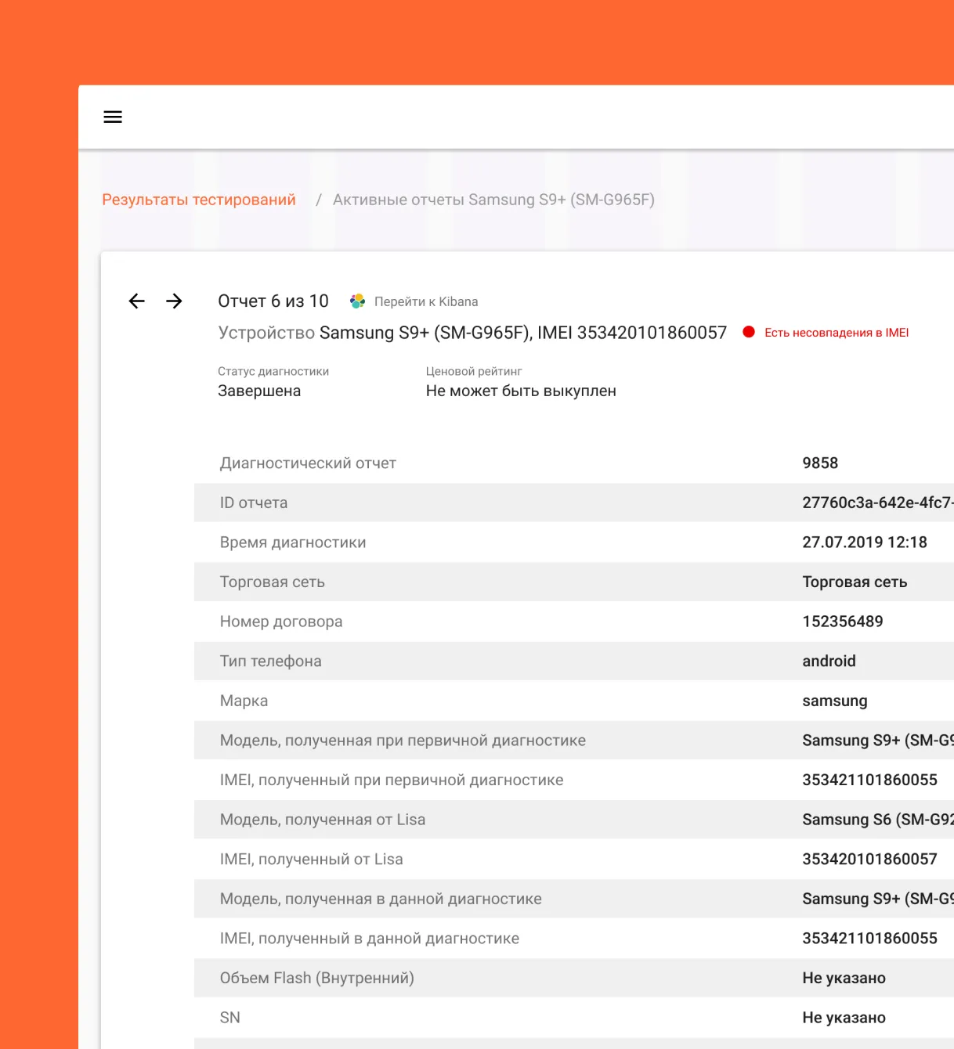Screen dimensions: 954x1049
Task: Click 'Не указано' in the SN row
Action: coord(844,1018)
